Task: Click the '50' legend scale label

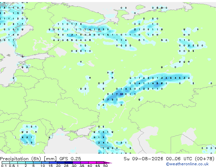Action: (x=105, y=166)
